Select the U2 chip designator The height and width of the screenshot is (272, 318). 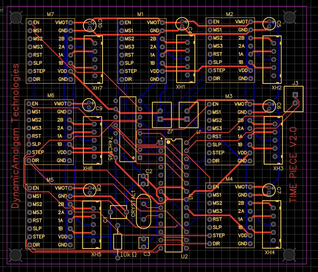coord(184,257)
